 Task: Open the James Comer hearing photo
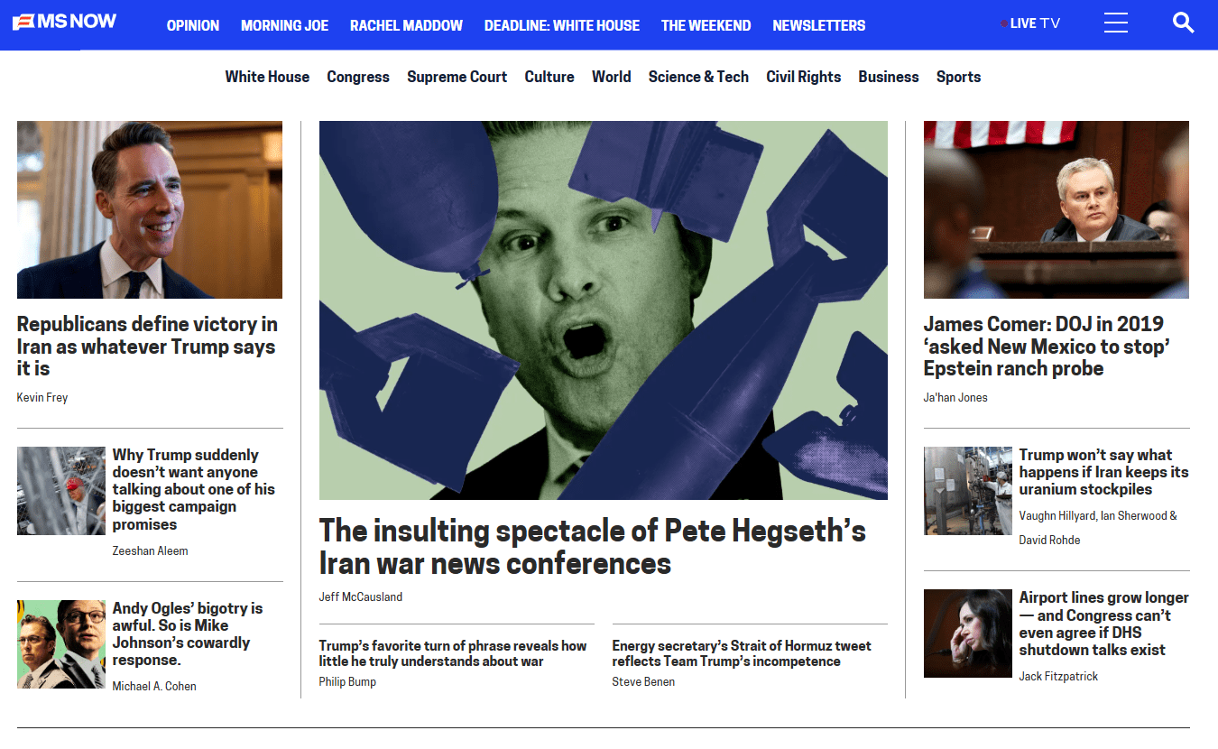(x=1057, y=209)
